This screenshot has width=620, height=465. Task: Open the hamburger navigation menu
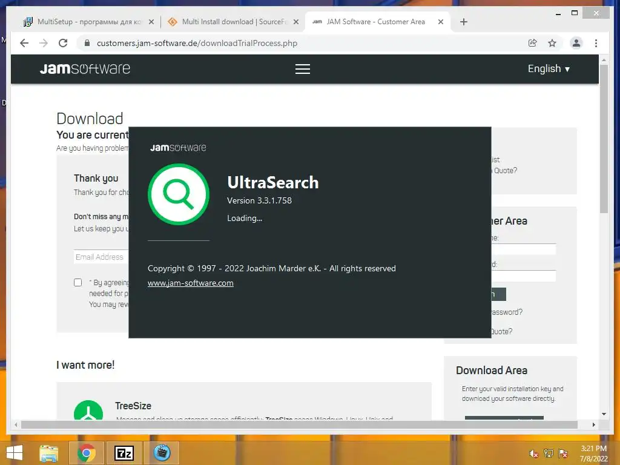click(x=303, y=69)
